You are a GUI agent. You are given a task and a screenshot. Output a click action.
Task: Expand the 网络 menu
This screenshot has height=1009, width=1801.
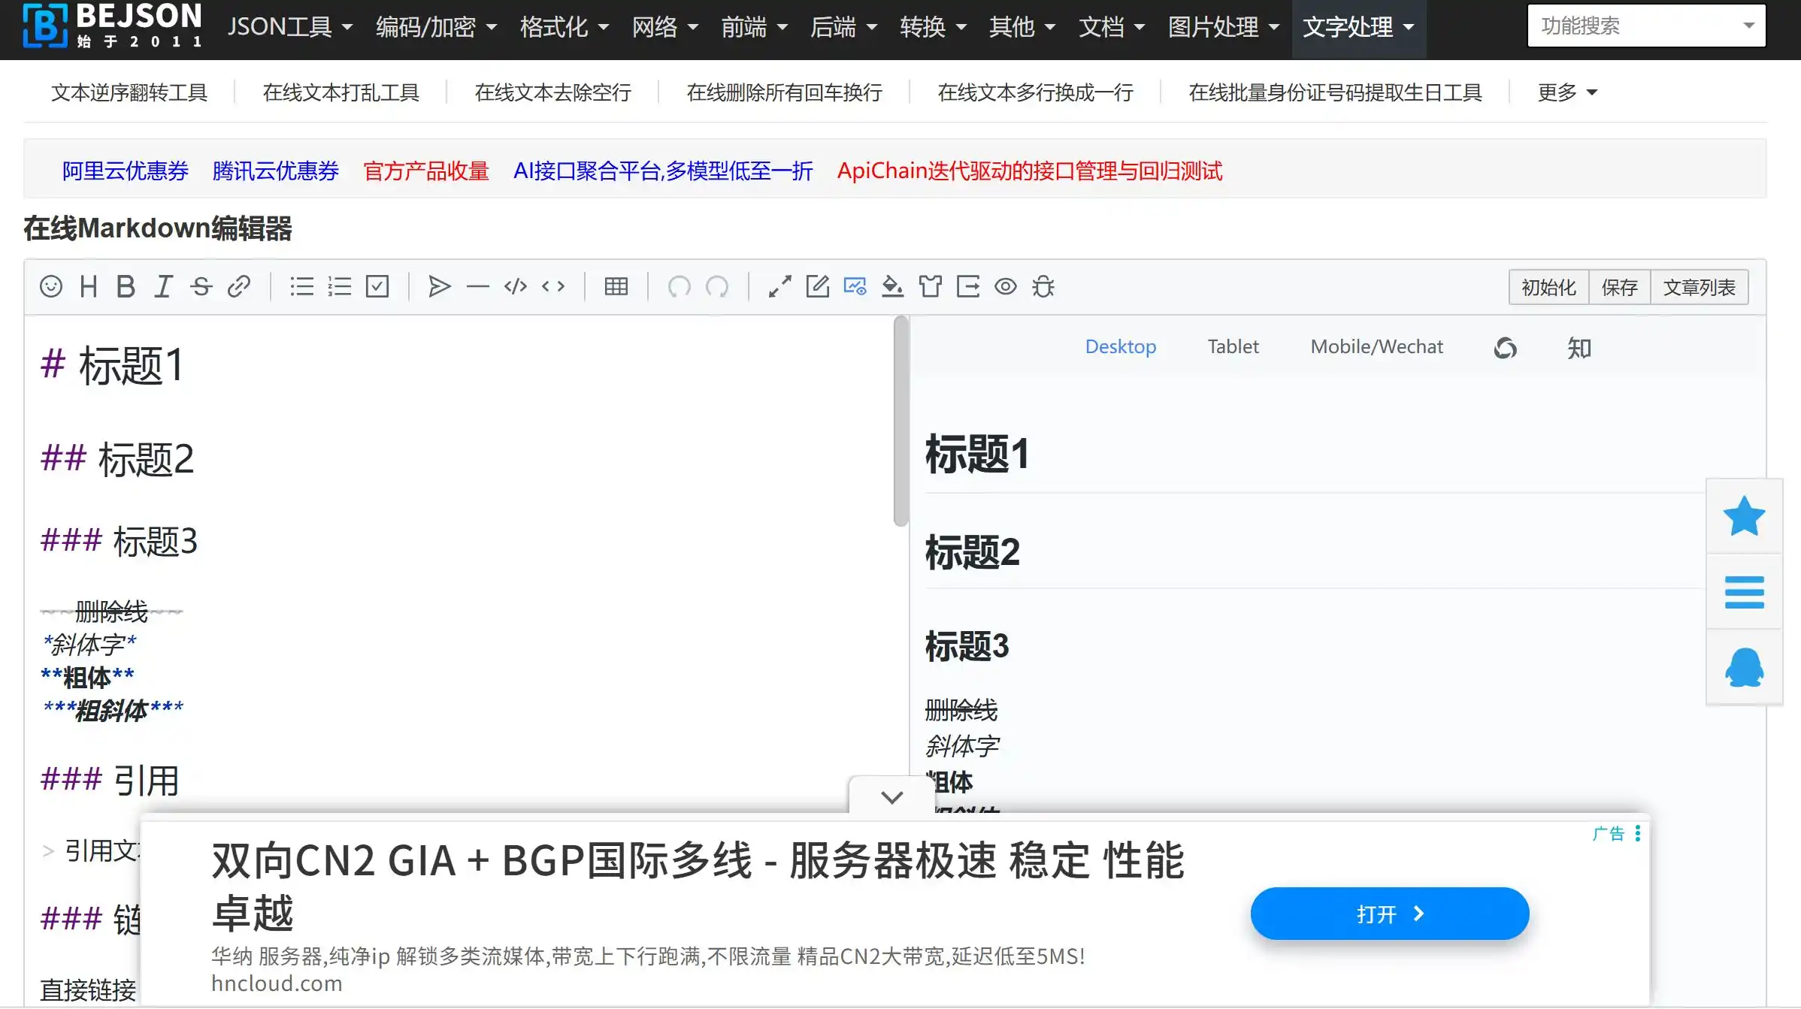[665, 27]
